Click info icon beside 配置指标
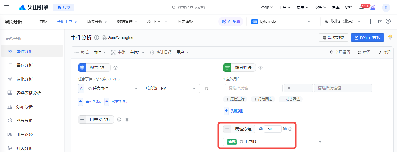 115,68
